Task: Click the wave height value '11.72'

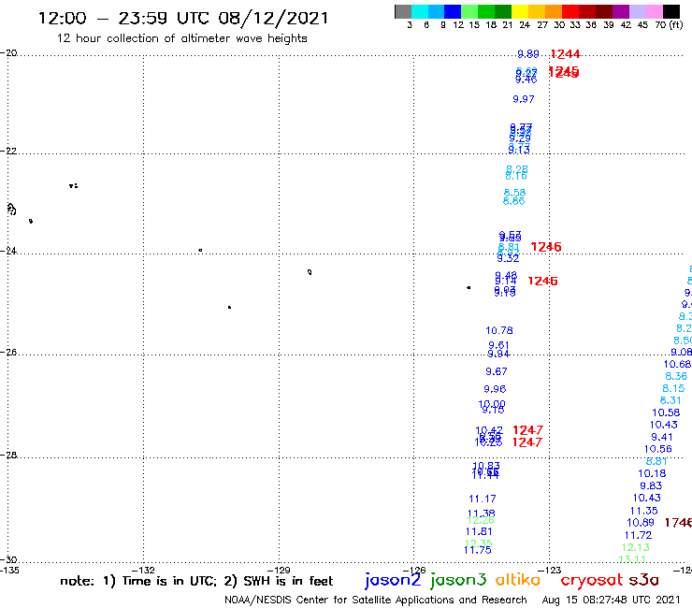Action: point(638,535)
